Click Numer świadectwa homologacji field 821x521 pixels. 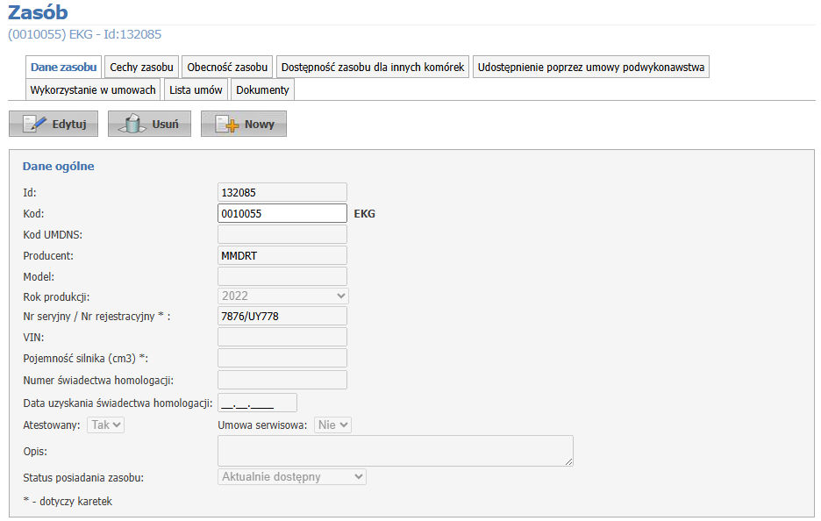click(282, 380)
